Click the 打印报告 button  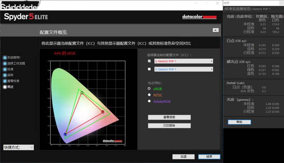point(169,126)
